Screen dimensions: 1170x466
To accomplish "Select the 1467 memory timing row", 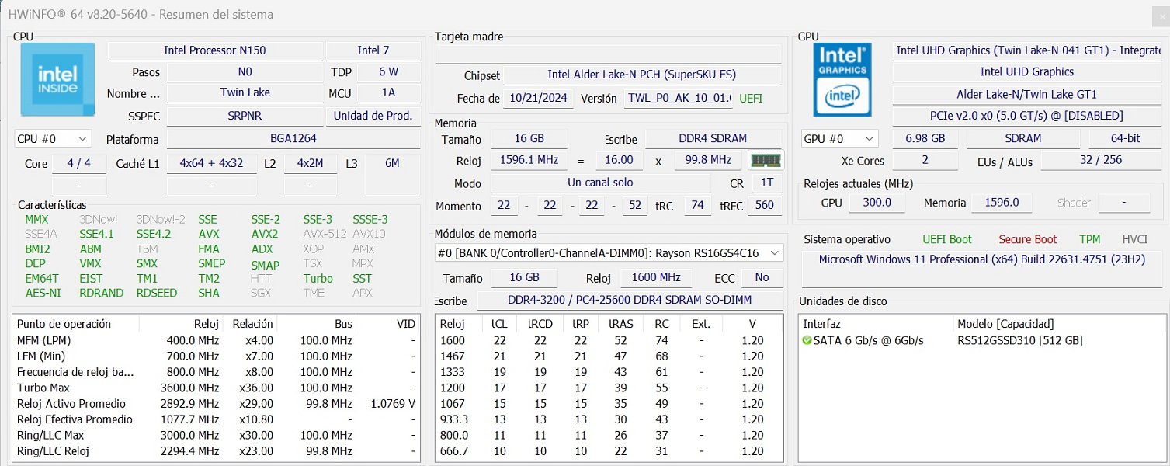I will tap(609, 356).
